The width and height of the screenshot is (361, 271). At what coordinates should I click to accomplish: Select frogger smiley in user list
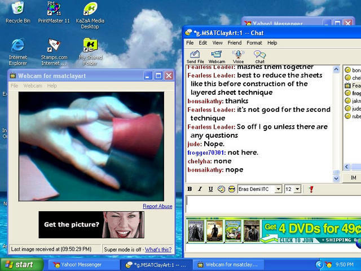347,93
